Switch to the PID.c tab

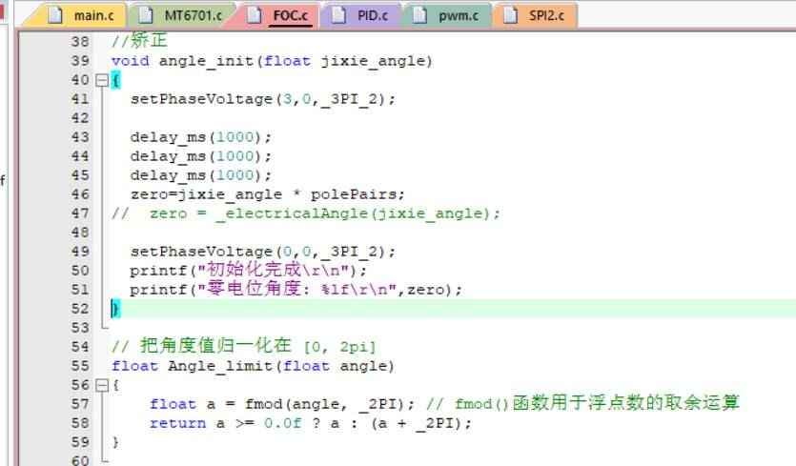click(x=360, y=15)
